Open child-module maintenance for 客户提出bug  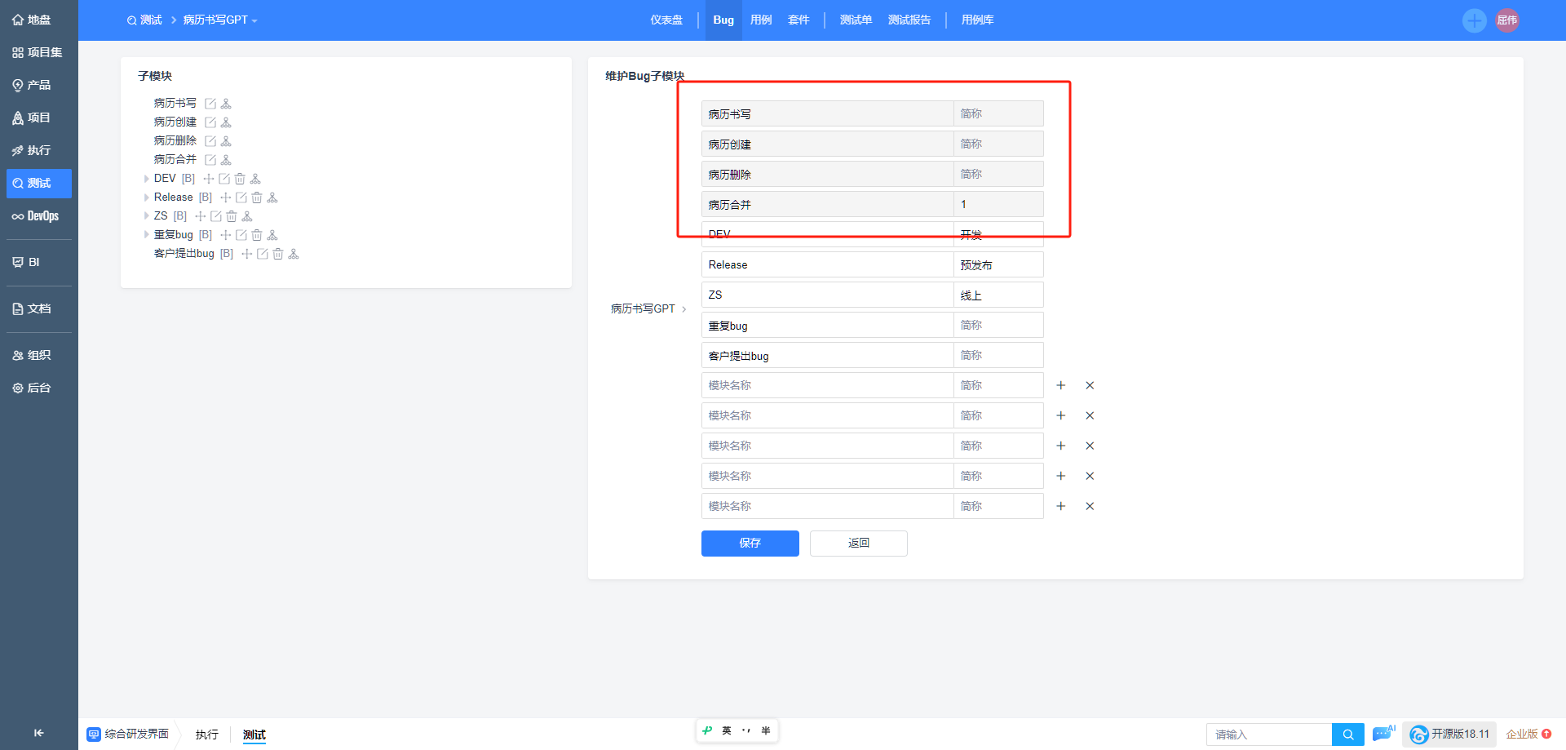point(294,254)
